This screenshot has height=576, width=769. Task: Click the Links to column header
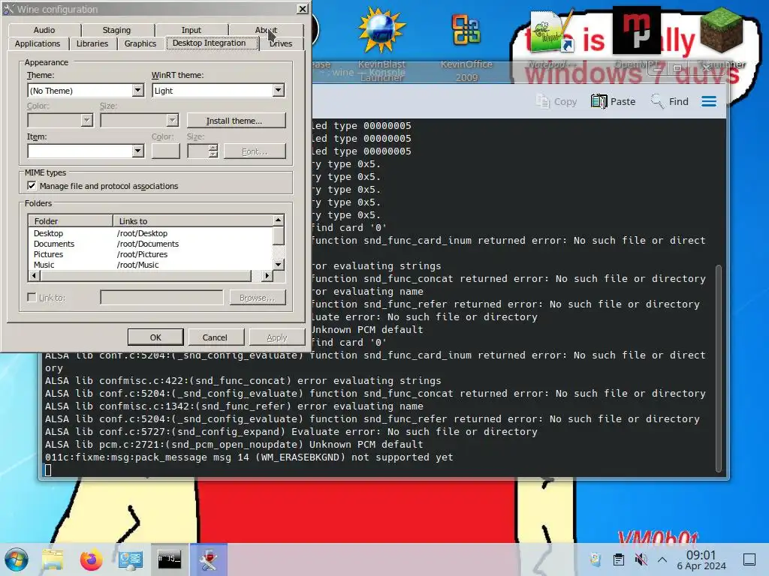[193, 221]
